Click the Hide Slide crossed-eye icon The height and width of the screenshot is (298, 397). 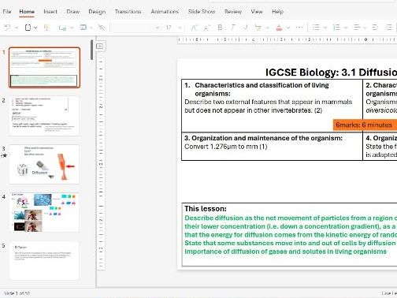point(101,28)
